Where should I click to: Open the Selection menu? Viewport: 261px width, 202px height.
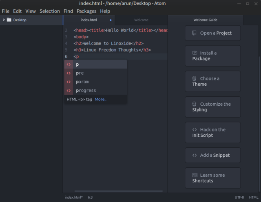[x=50, y=11]
